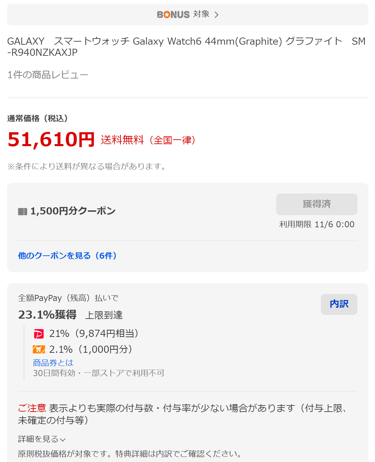Click the 1,500円分クーポン coupon title
375x462 pixels.
[x=73, y=211]
